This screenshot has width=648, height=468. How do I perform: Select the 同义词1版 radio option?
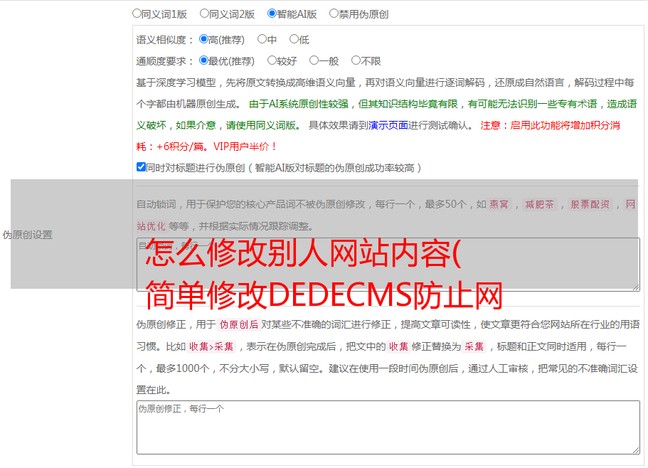[137, 14]
